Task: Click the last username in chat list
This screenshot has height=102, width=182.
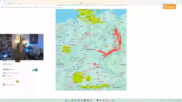Action: pyautogui.click(x=11, y=85)
